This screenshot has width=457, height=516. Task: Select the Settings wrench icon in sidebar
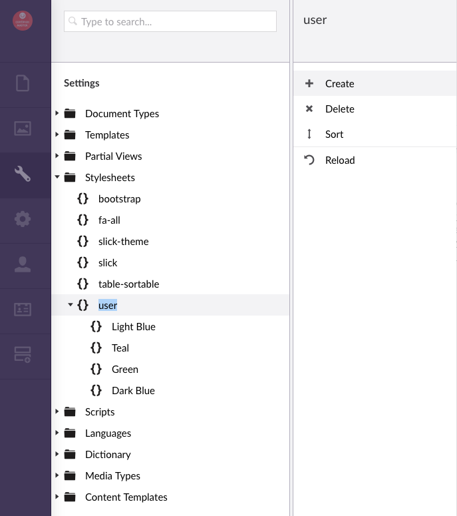[x=23, y=174]
